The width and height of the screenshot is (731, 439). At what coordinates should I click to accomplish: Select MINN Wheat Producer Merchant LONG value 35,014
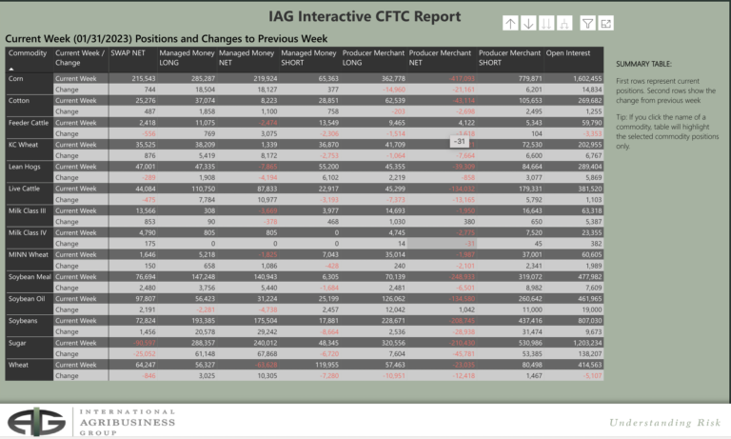(x=395, y=254)
